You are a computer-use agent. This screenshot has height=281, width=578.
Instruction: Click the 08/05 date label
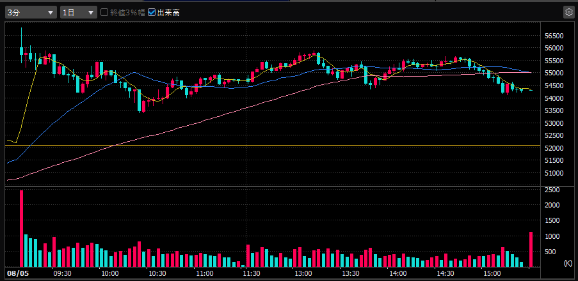(x=18, y=274)
